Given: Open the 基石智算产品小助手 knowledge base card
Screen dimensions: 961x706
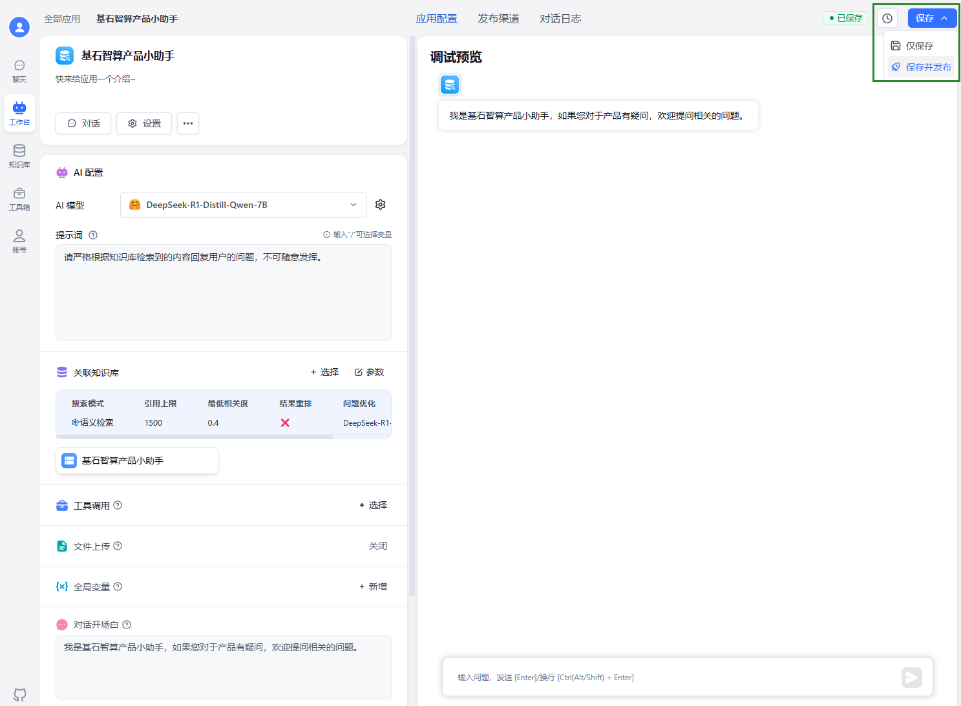Looking at the screenshot, I should (x=137, y=461).
